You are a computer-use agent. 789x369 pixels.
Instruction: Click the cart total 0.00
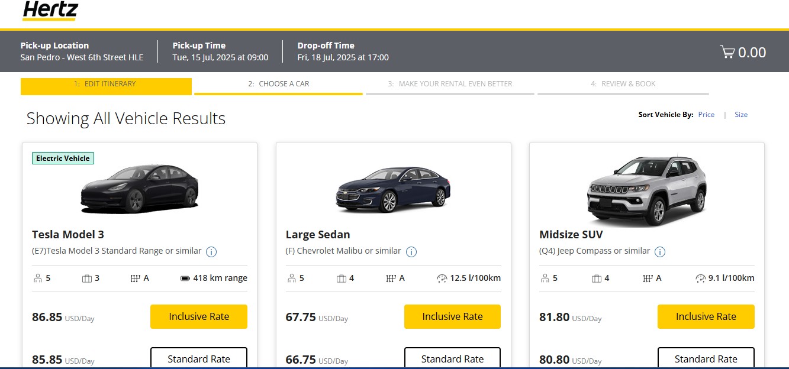coord(752,52)
